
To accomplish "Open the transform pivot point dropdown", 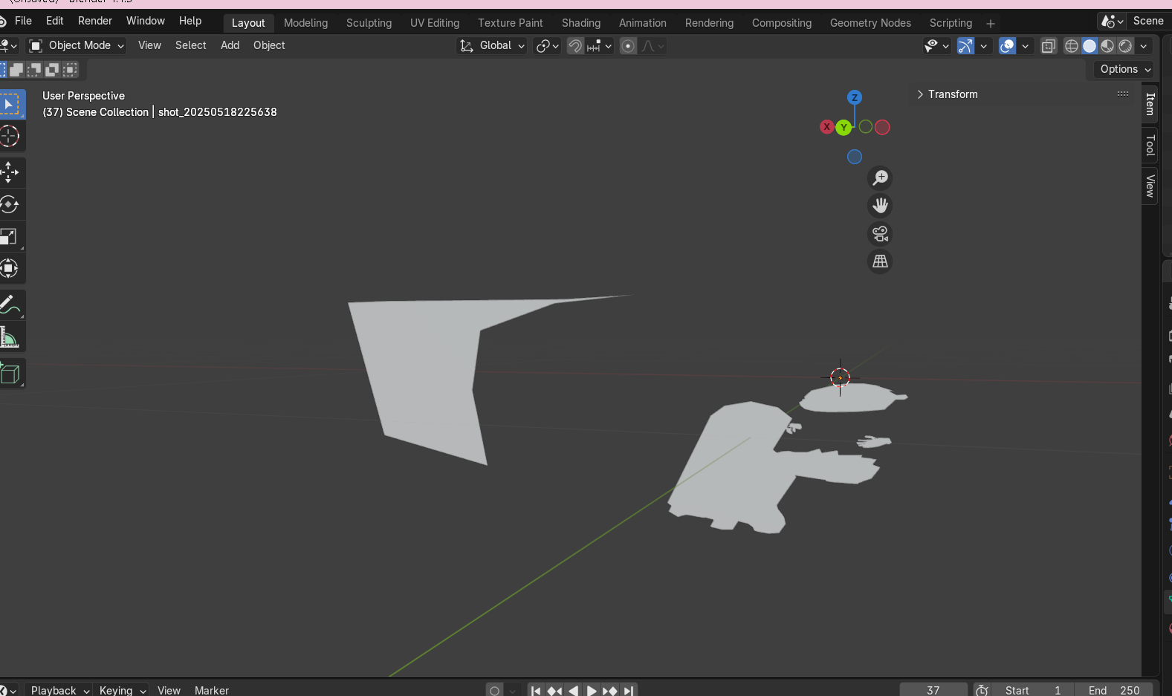I will click(547, 46).
